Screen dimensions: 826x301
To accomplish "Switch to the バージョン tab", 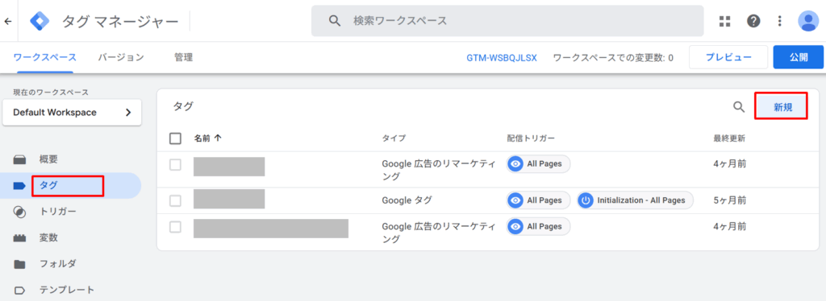I will [121, 57].
